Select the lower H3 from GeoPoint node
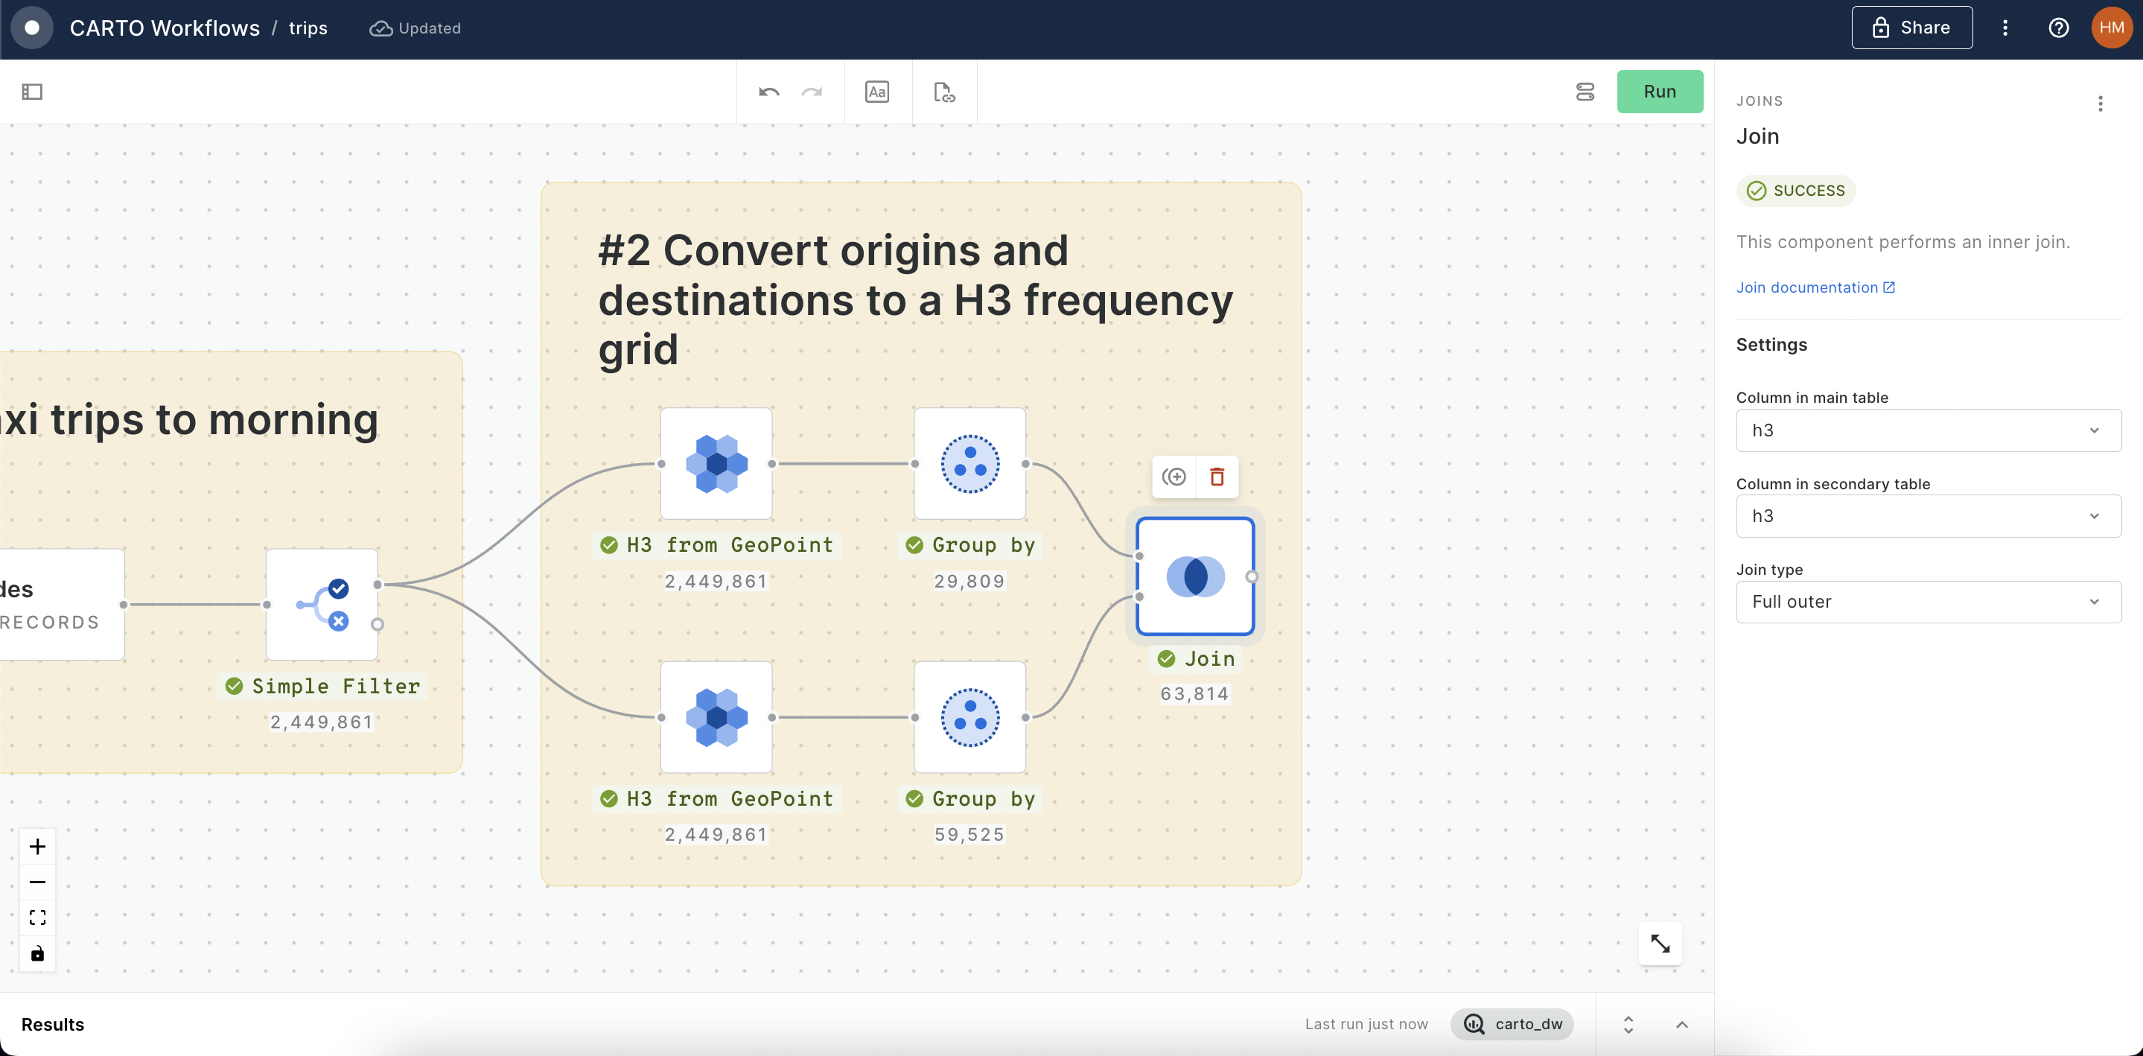Screen dimensions: 2143x1056 coord(716,717)
